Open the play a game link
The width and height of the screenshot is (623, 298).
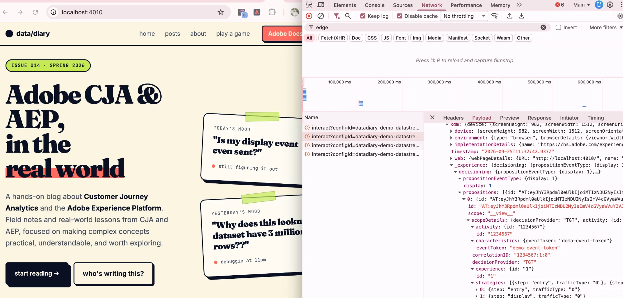click(x=233, y=34)
